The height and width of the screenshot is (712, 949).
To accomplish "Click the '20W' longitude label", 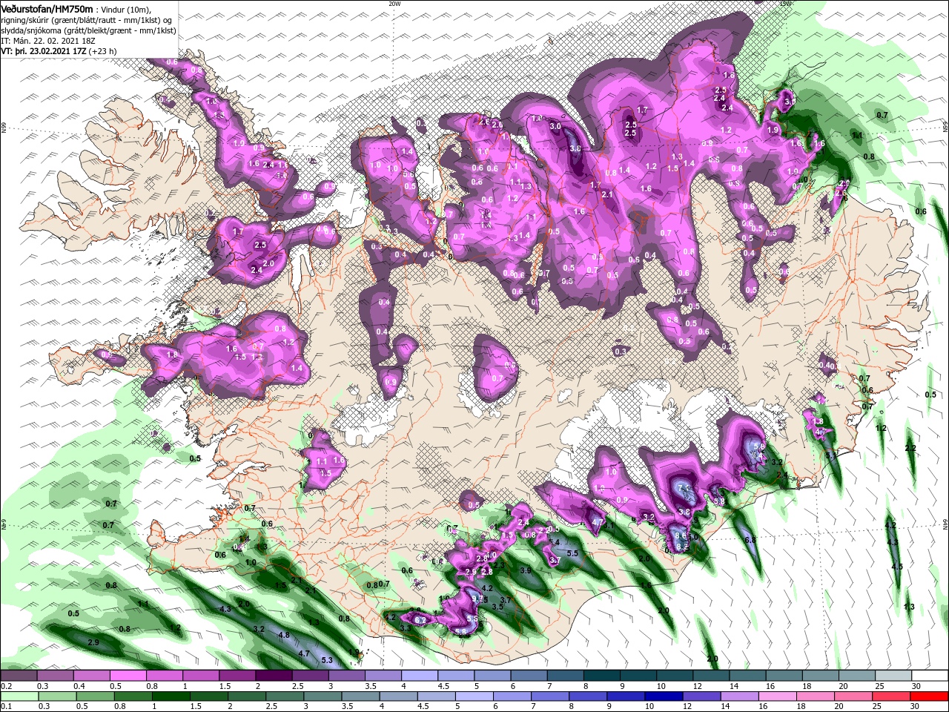I will [x=394, y=3].
